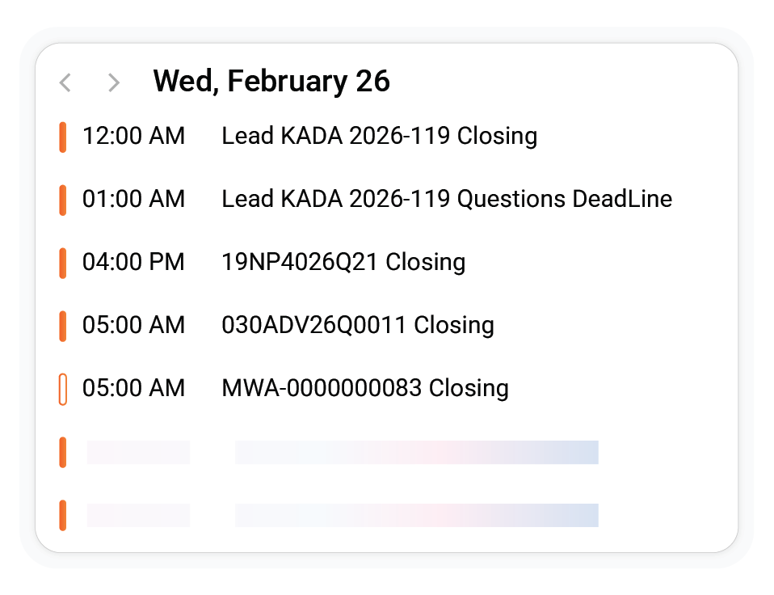Open MWA-0000000083 Closing event
Screen dimensions: 774x595
365,388
